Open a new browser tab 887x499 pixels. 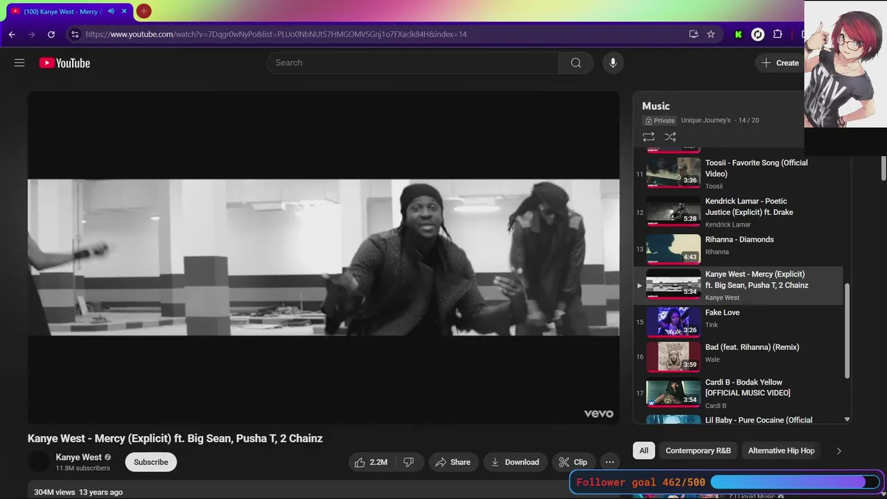pos(143,11)
